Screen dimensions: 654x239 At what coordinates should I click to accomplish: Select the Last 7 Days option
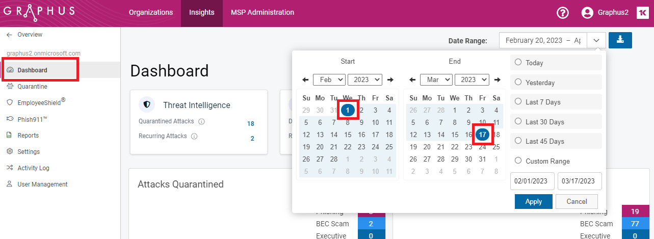(x=518, y=102)
